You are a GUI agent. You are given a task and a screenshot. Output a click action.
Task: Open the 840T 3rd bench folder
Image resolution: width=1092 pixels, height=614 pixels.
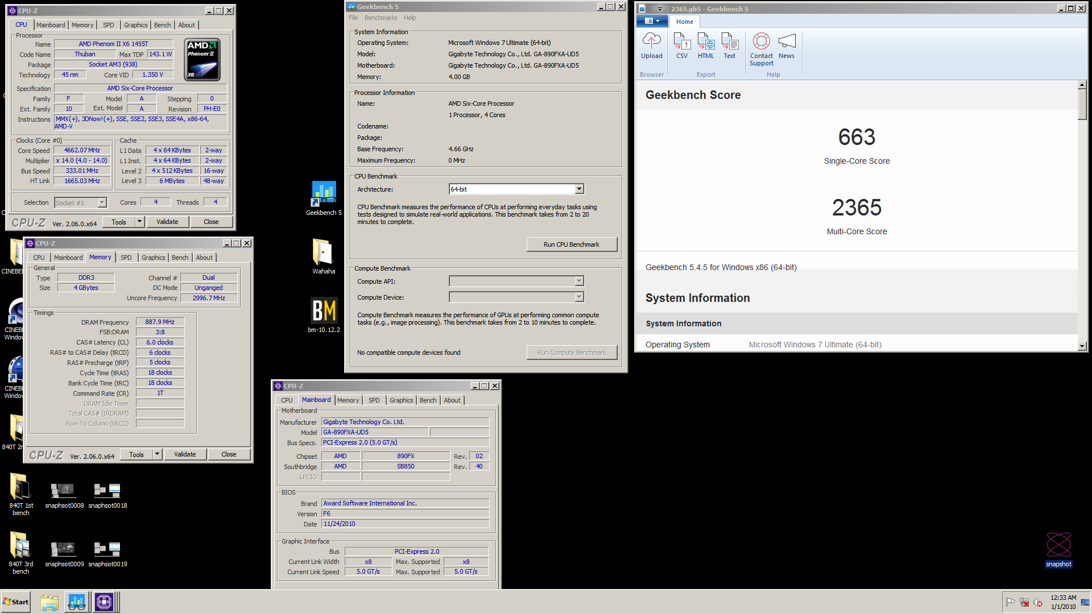[21, 553]
